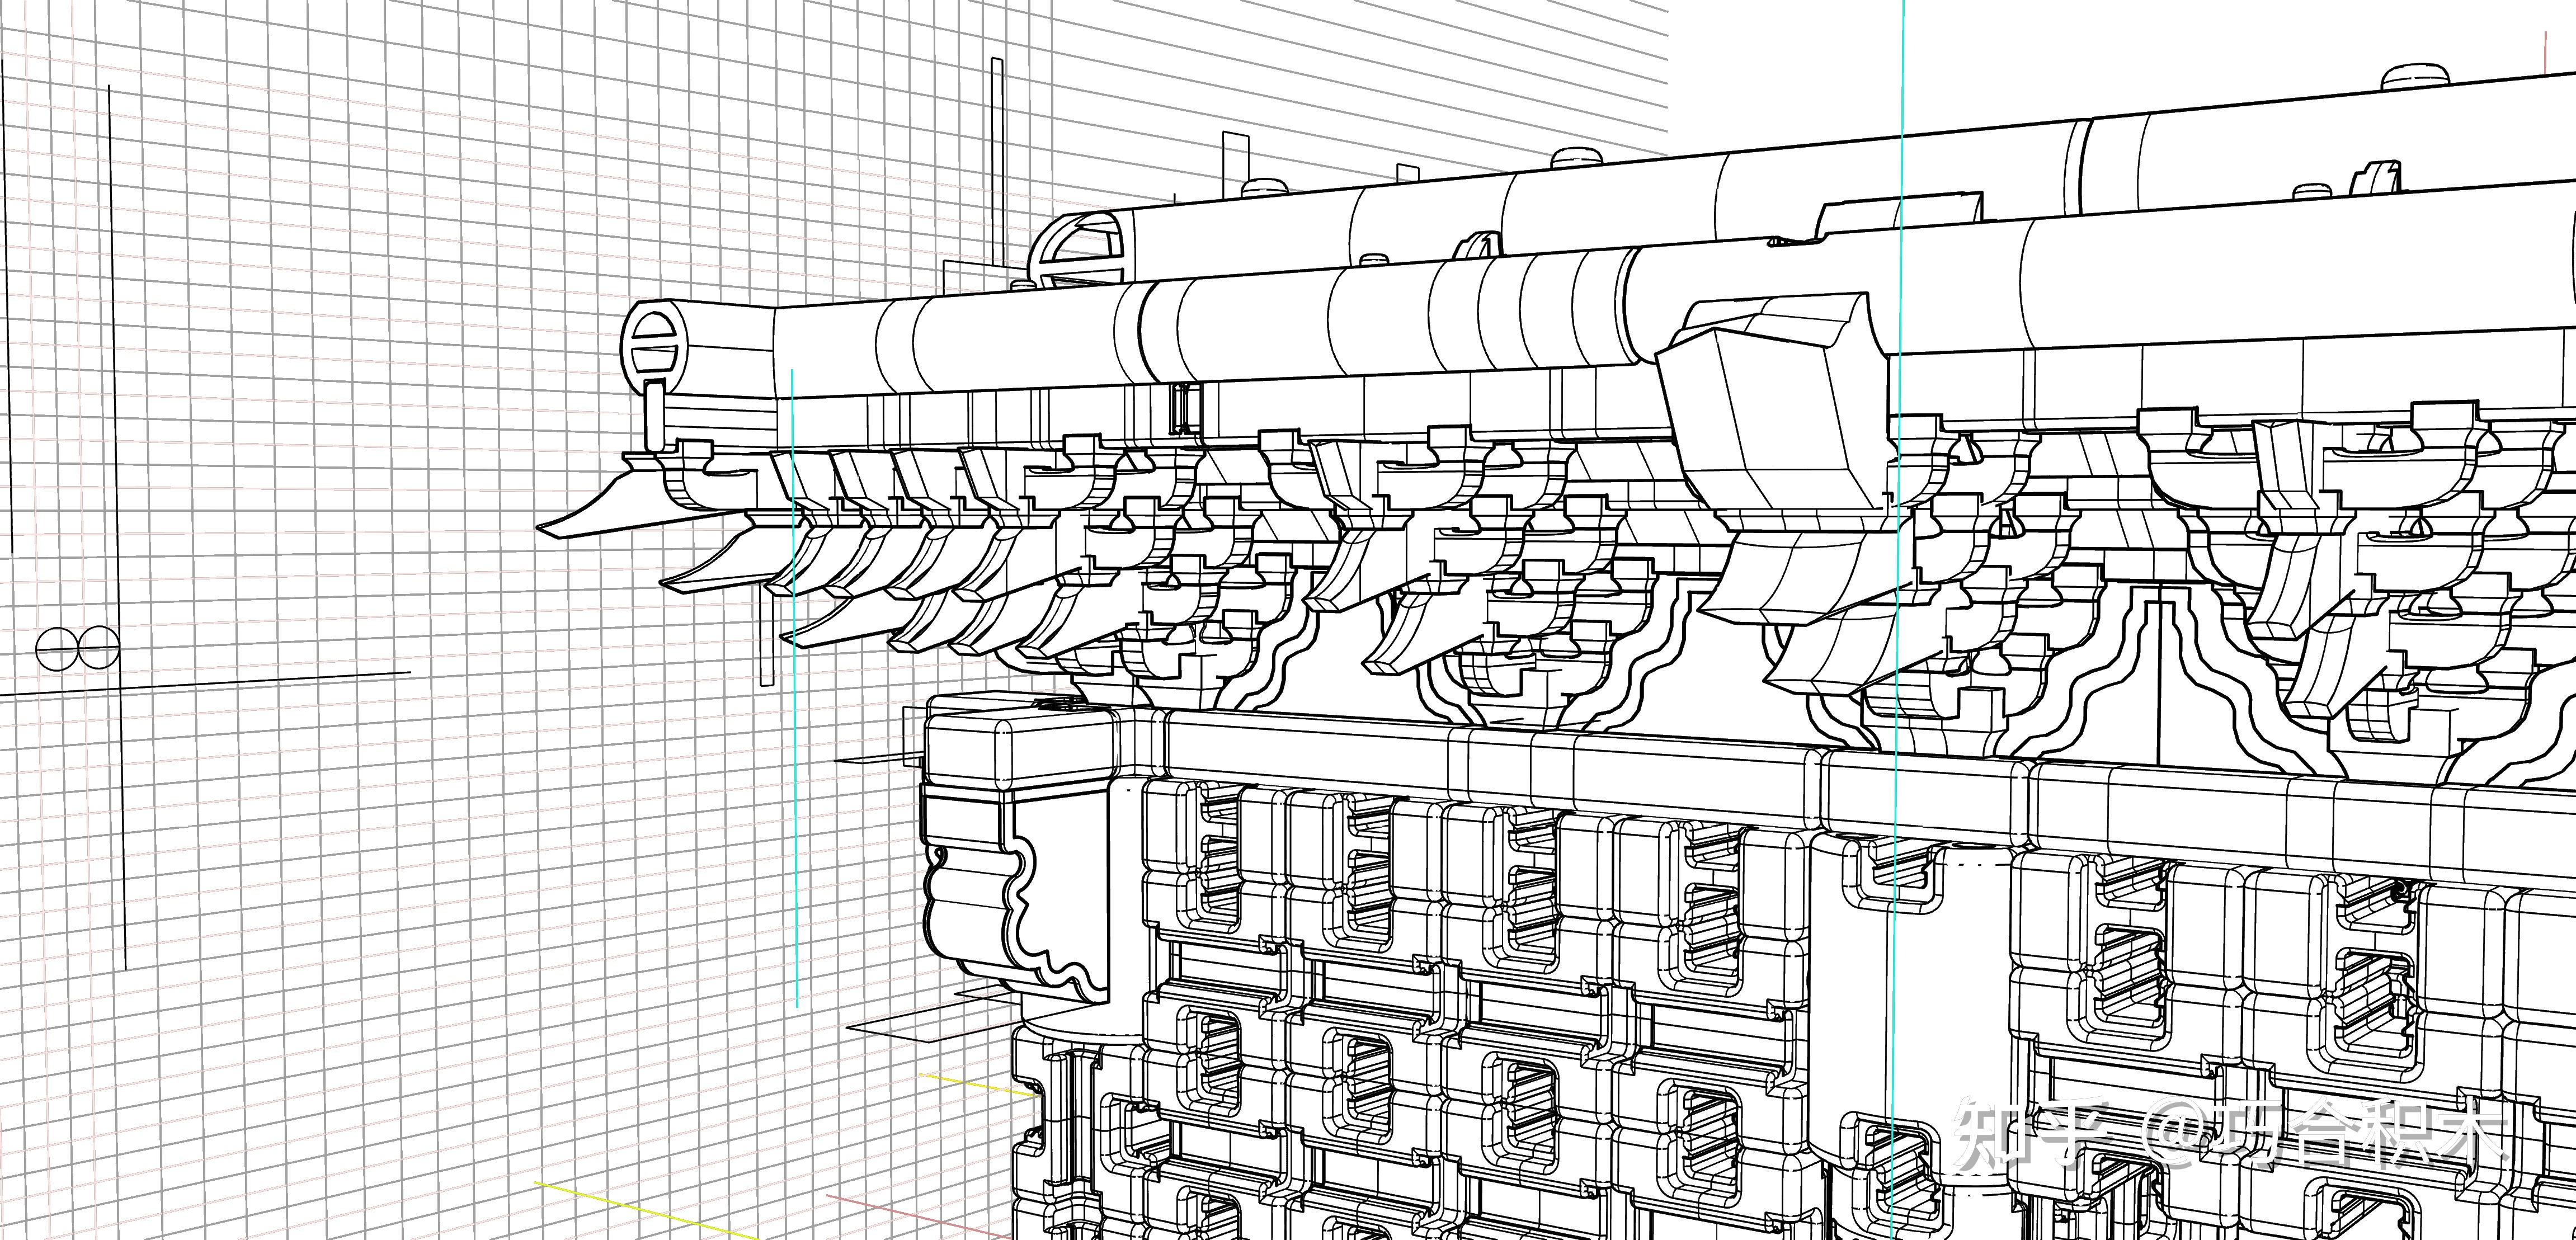Select the long horizontal line under the double circles

tap(250, 680)
